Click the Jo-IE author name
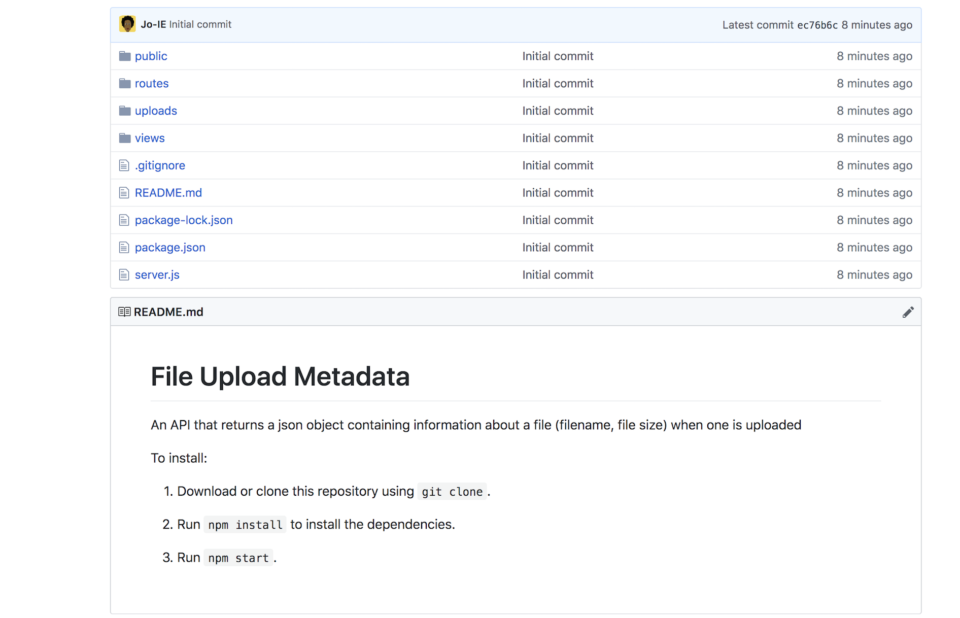Image resolution: width=960 pixels, height=618 pixels. pyautogui.click(x=153, y=24)
